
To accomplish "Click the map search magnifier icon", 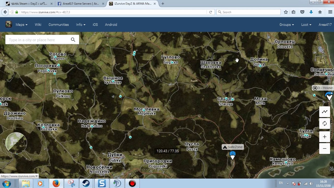I will point(73,40).
